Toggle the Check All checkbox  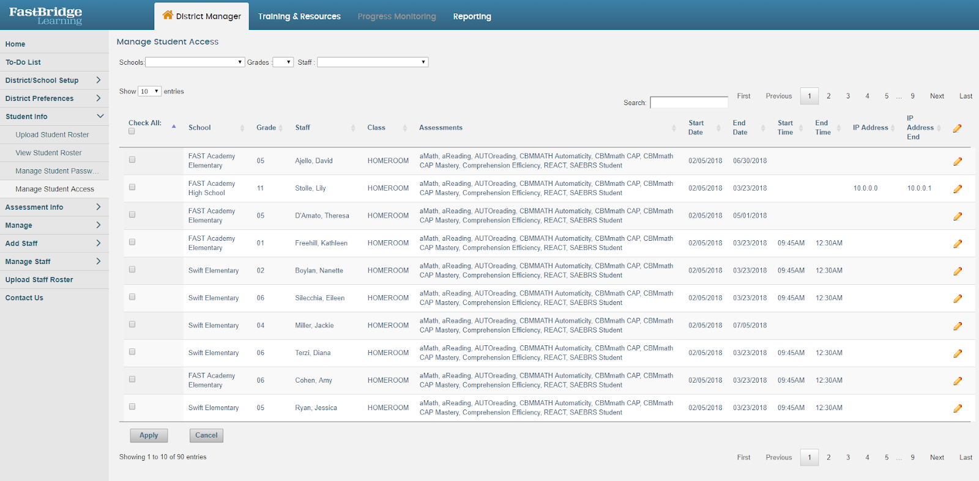[132, 131]
